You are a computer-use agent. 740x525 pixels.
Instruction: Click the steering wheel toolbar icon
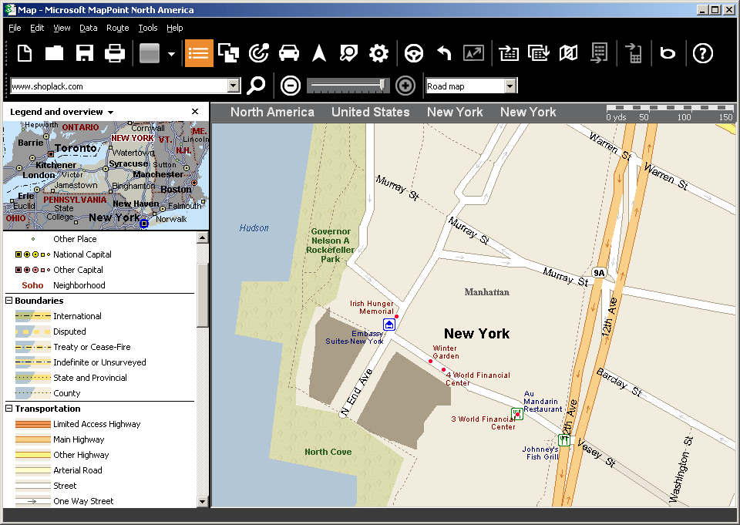[414, 53]
